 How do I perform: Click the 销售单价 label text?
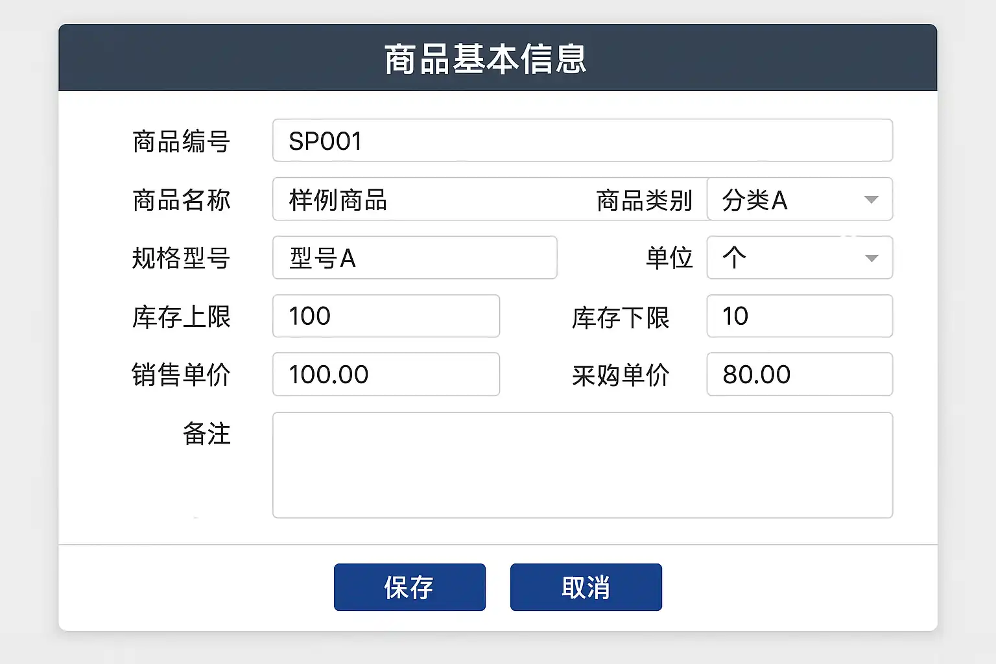tap(181, 375)
